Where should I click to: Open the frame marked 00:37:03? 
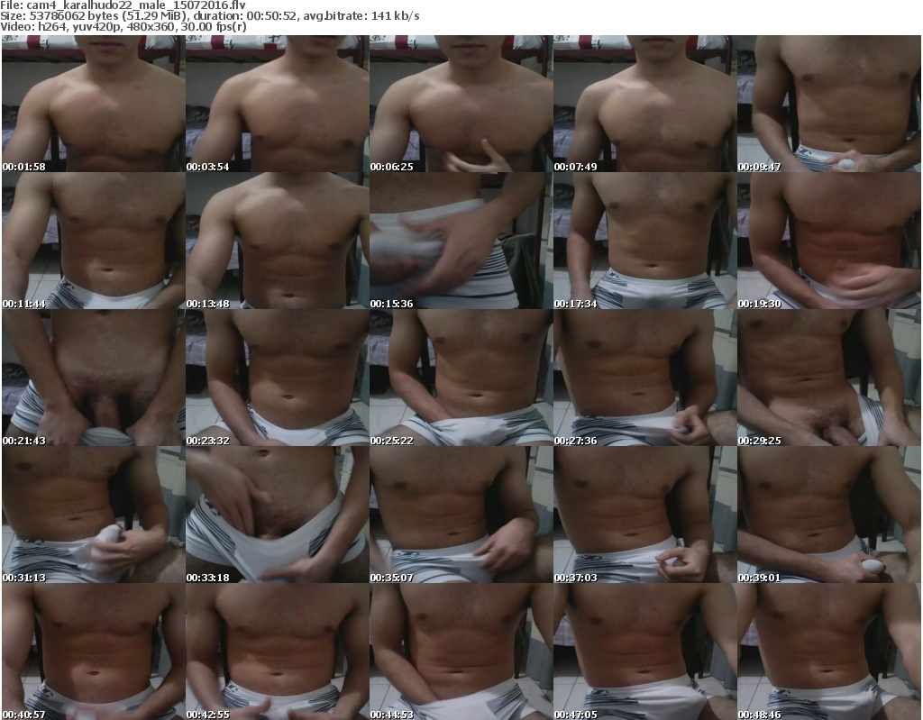pos(644,515)
